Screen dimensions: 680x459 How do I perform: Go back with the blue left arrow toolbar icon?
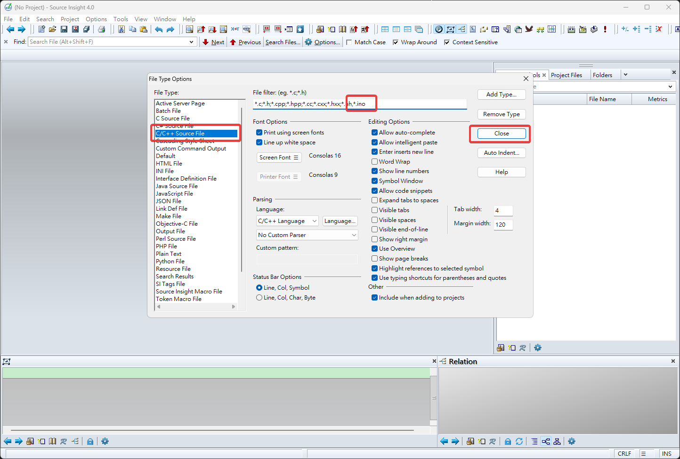coord(10,29)
